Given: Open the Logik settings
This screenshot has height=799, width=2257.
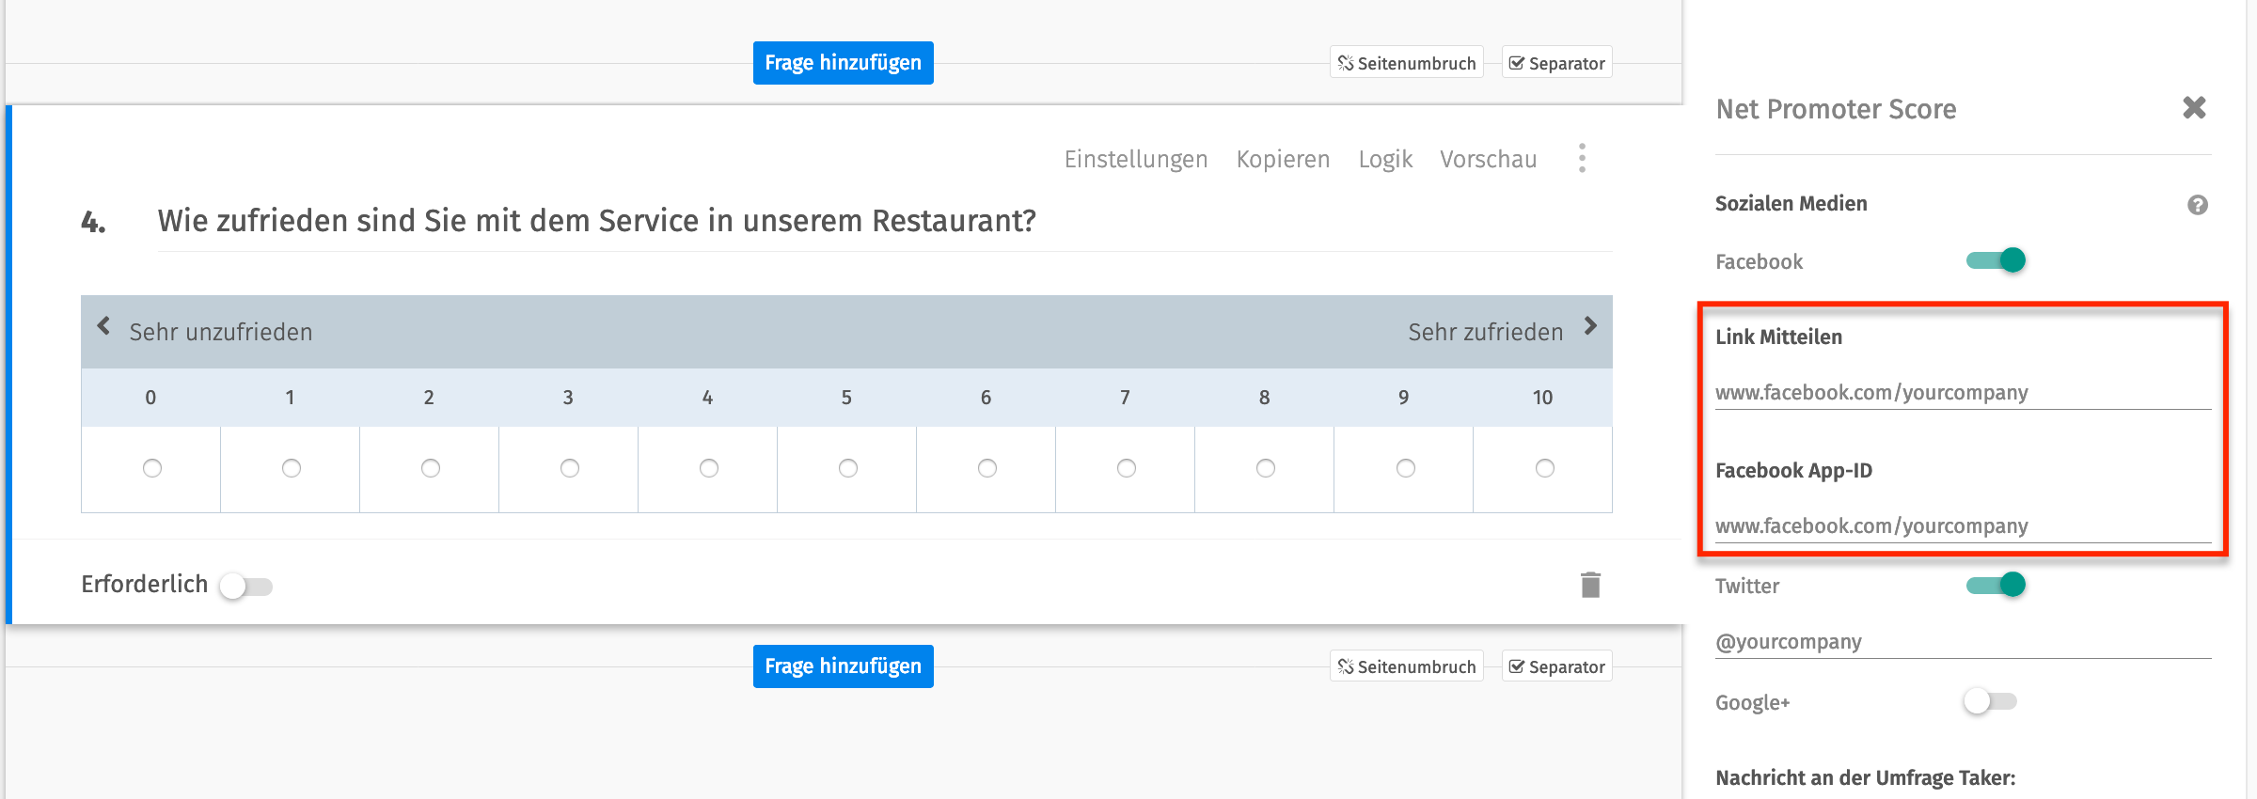Looking at the screenshot, I should pos(1385,159).
